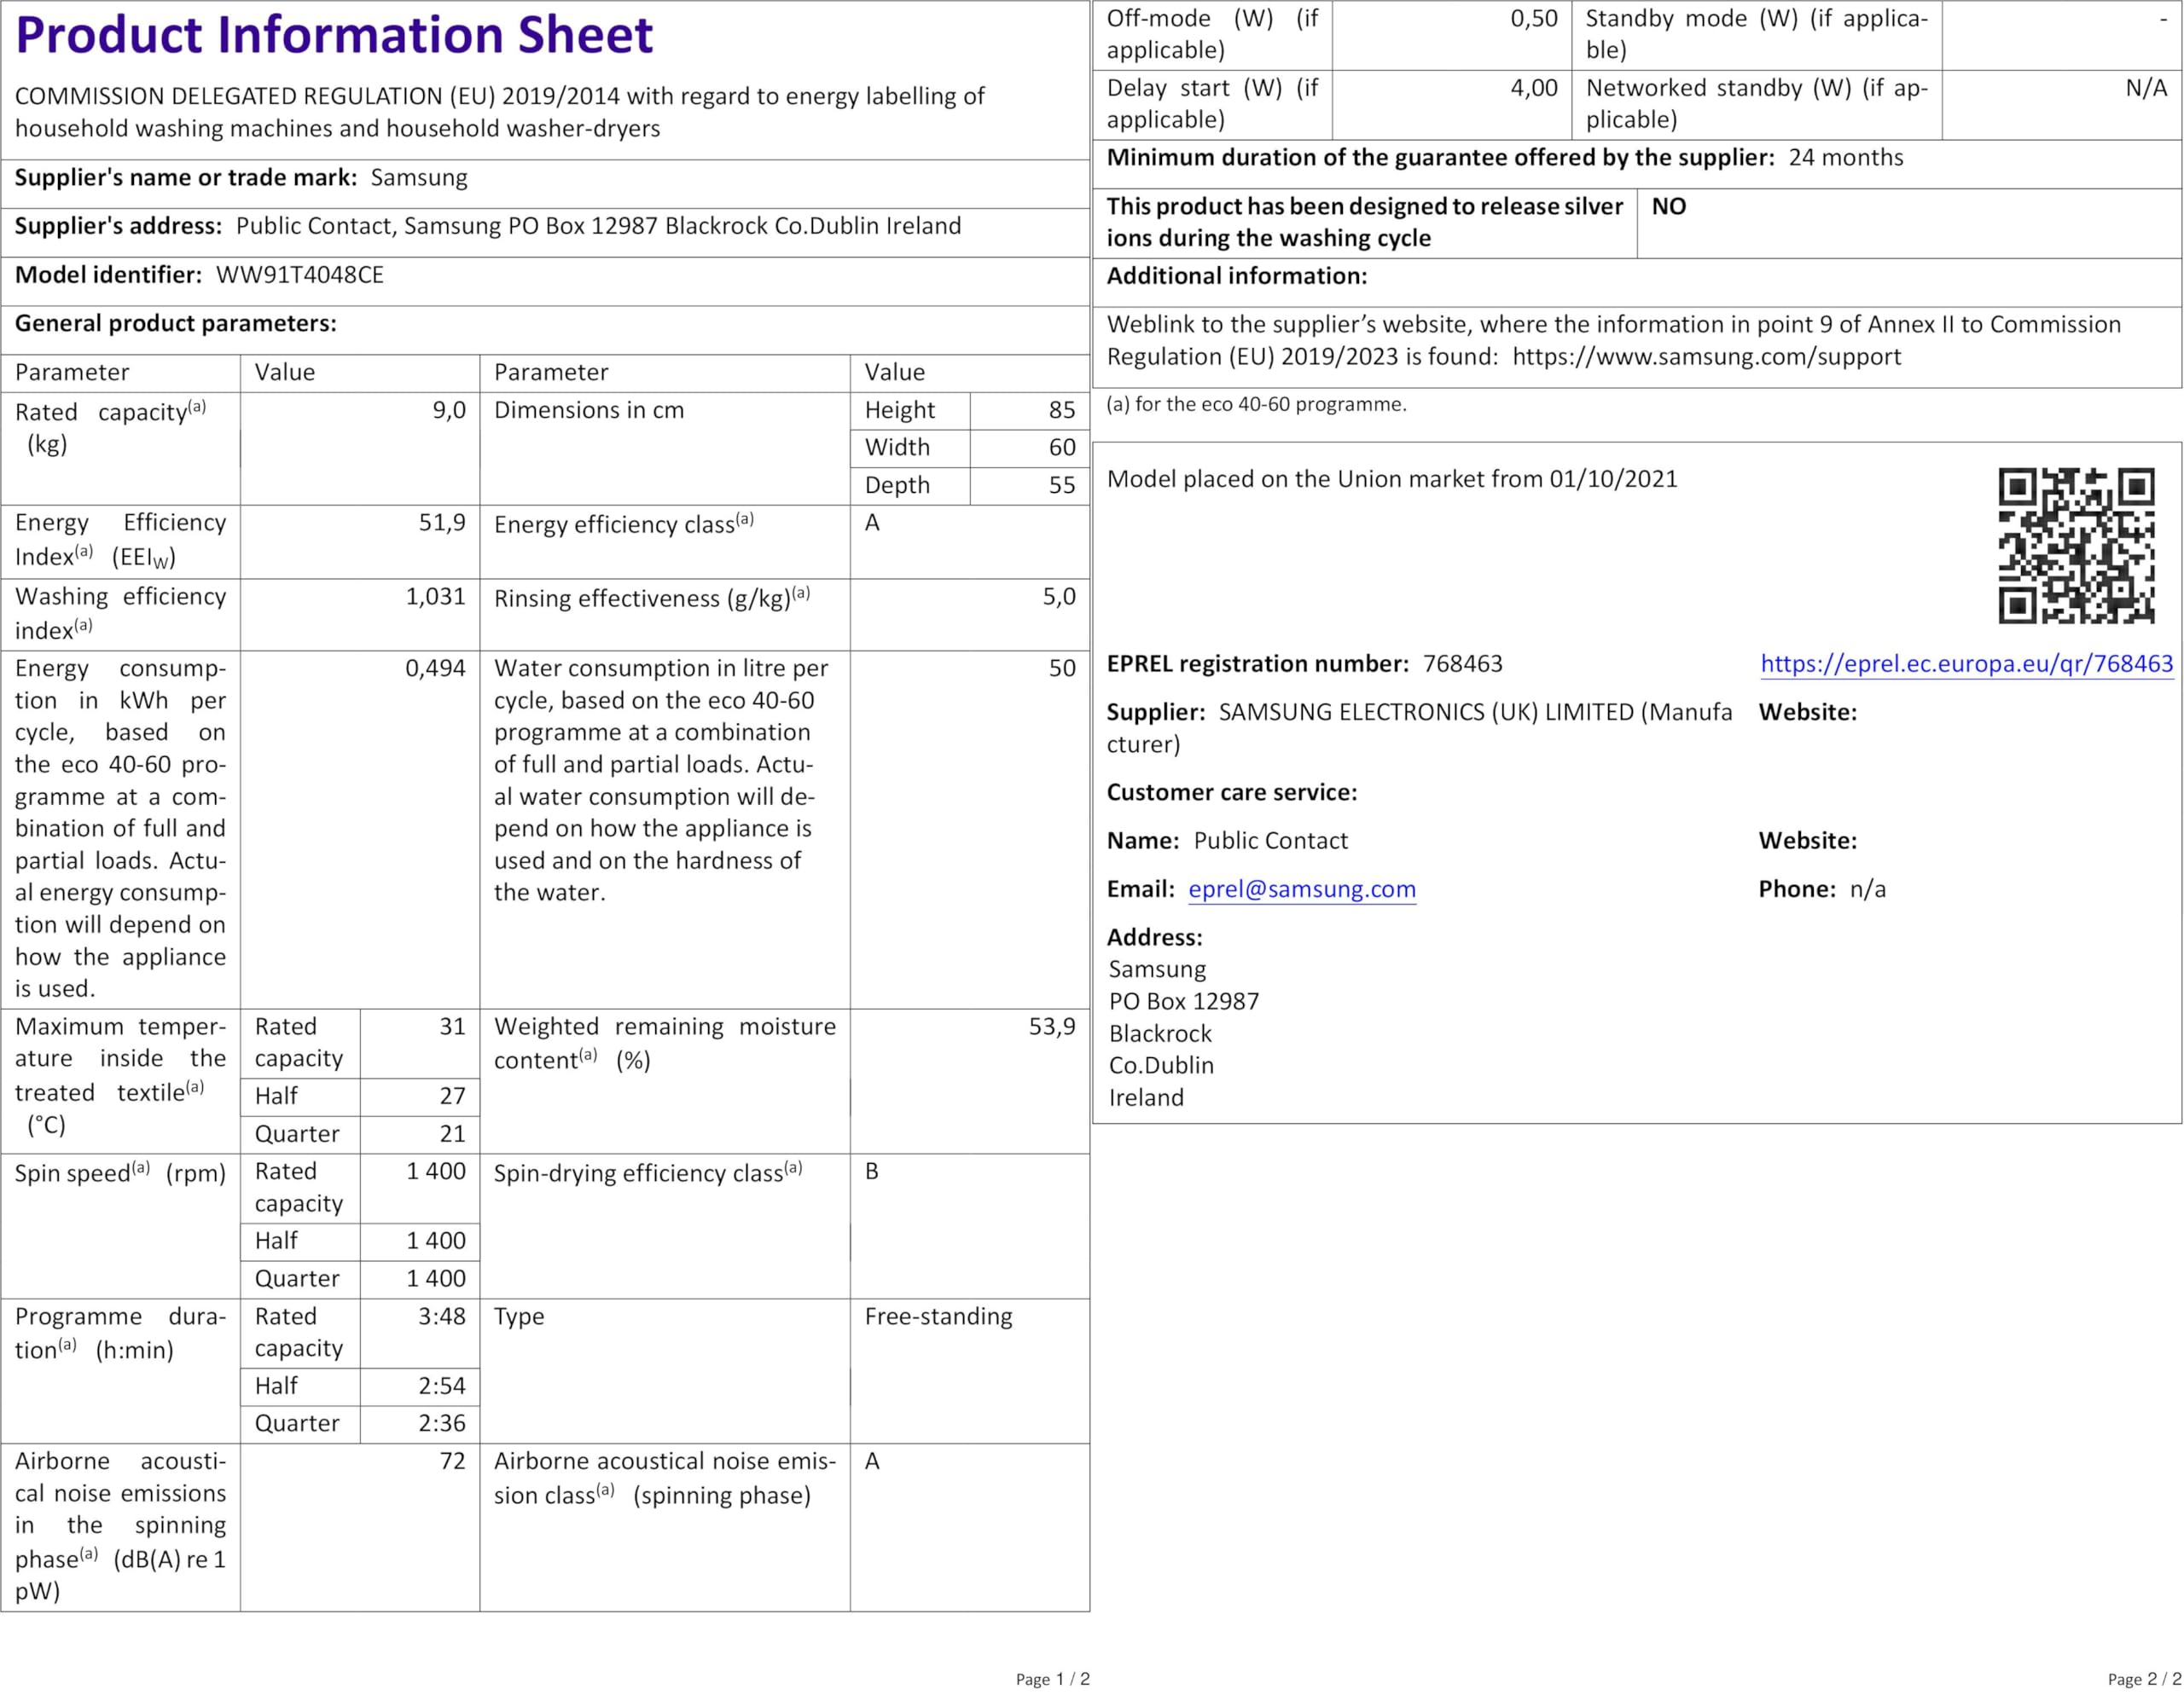Viewport: 2184px width, 1707px height.
Task: Click the Public Contact name
Action: pos(1270,842)
